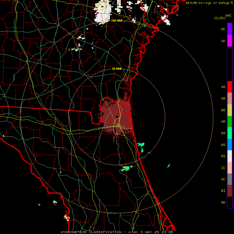
Task: Click the BD legend label
Action: tap(223, 110)
